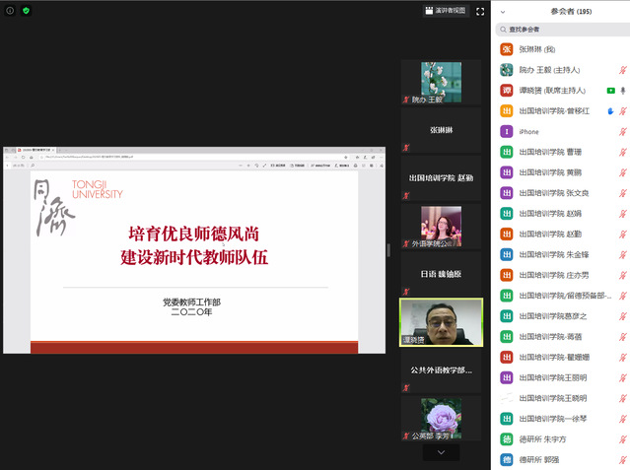Click the microphone icon next to 谭晓赟
Screen dimensions: 630x470
(622, 91)
